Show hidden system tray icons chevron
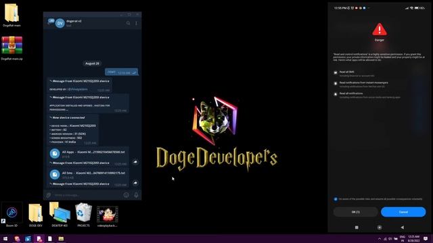 (x=380, y=238)
